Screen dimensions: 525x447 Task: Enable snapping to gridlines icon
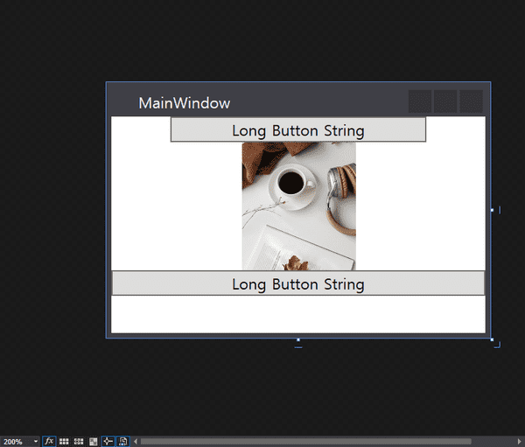coord(79,442)
